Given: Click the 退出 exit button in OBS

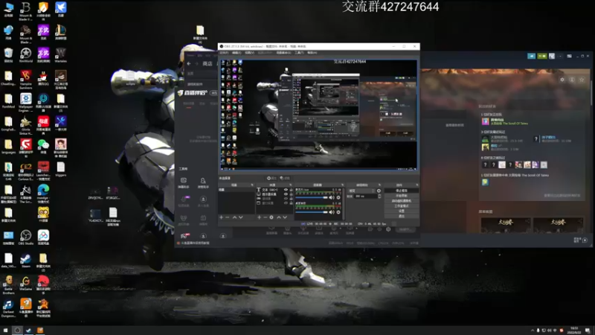Looking at the screenshot, I should (402, 216).
